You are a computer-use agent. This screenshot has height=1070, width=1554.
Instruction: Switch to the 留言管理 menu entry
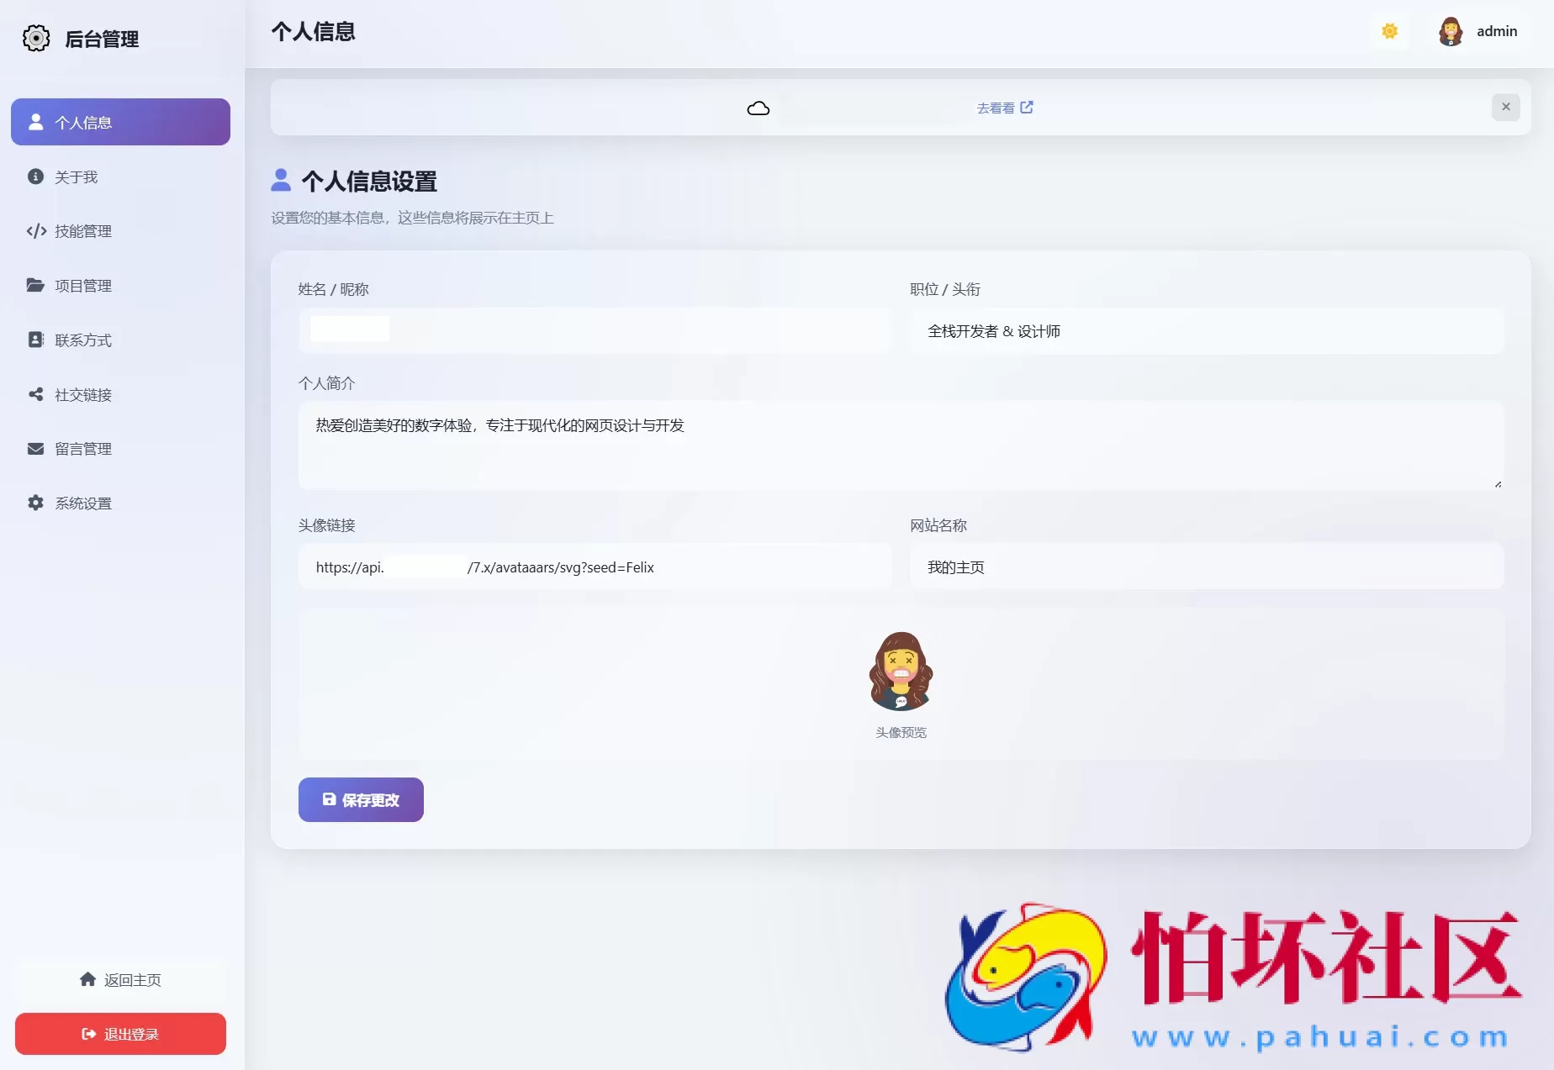(x=82, y=448)
